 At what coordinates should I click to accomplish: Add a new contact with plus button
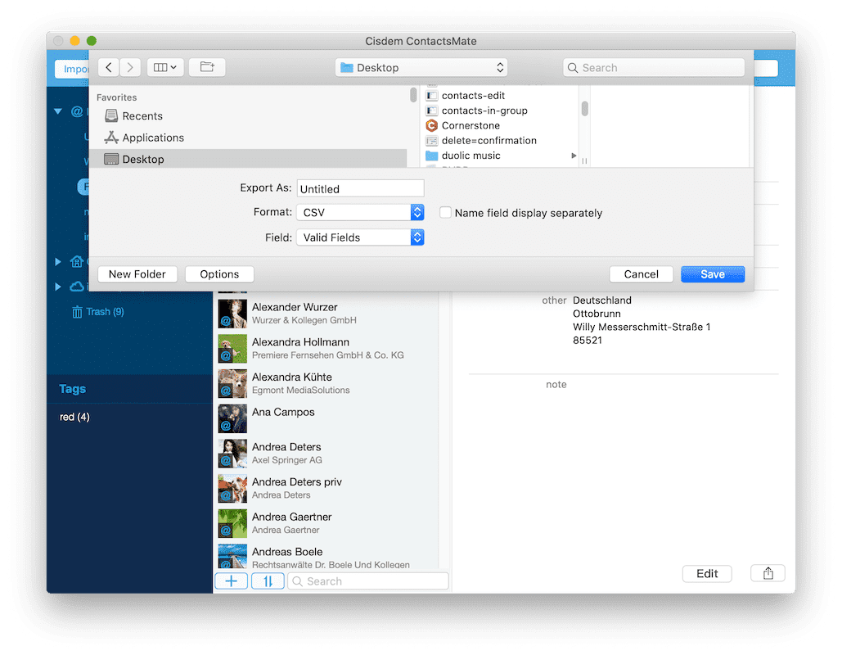pyautogui.click(x=232, y=581)
